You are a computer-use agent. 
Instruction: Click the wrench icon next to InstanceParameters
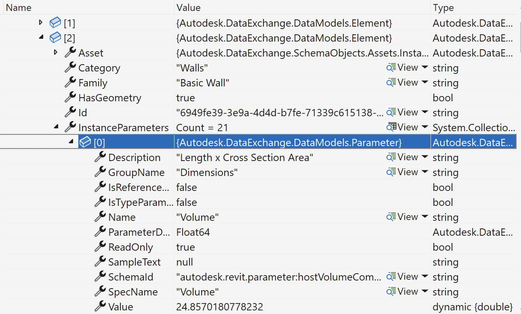click(x=70, y=127)
